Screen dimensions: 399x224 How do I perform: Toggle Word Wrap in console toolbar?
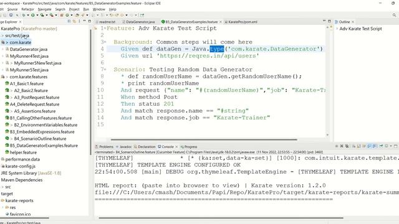[x=364, y=146]
